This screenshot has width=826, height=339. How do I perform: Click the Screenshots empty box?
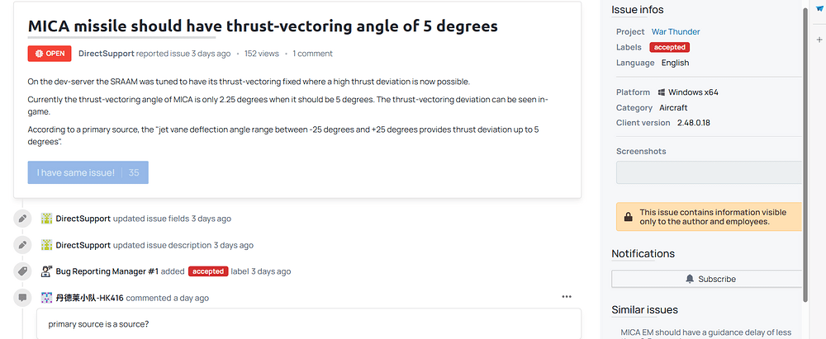point(709,172)
